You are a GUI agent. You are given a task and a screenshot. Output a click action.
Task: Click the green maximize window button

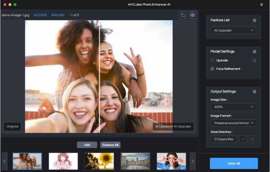click(15, 5)
